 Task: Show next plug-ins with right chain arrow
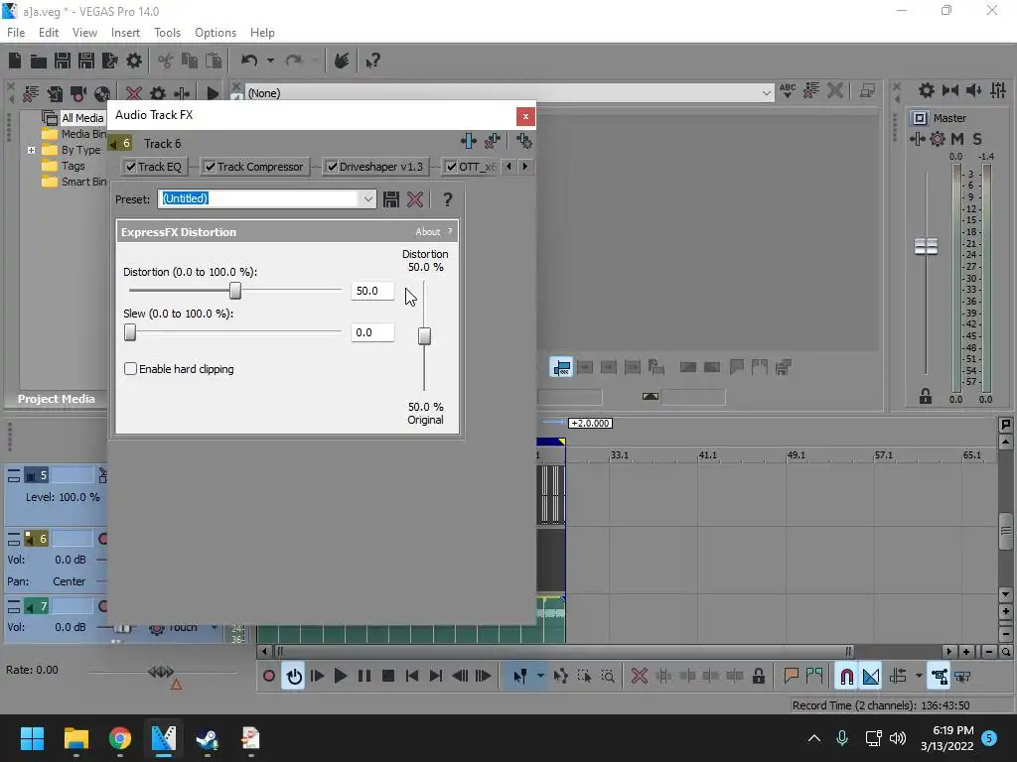coord(524,167)
